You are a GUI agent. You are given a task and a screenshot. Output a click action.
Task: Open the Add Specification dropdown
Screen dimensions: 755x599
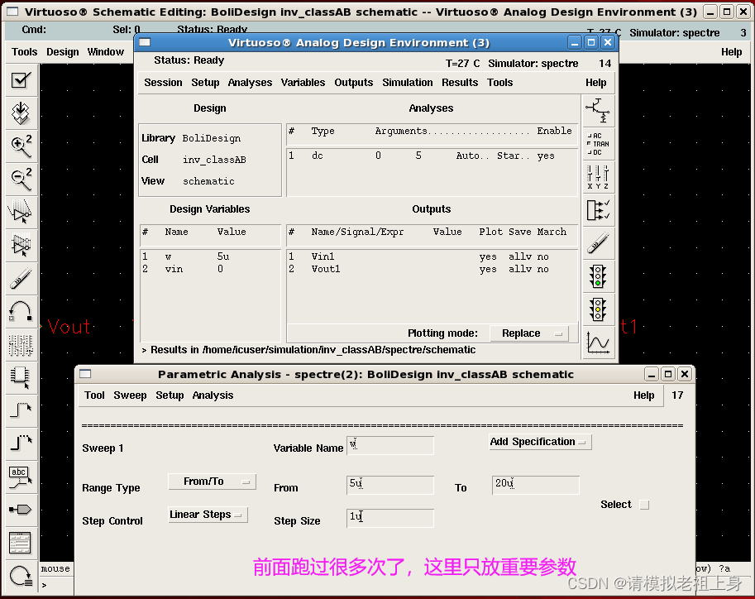click(x=540, y=442)
